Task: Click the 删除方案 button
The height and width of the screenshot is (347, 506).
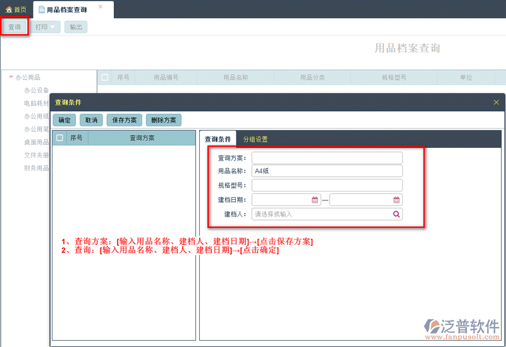Action: (164, 120)
